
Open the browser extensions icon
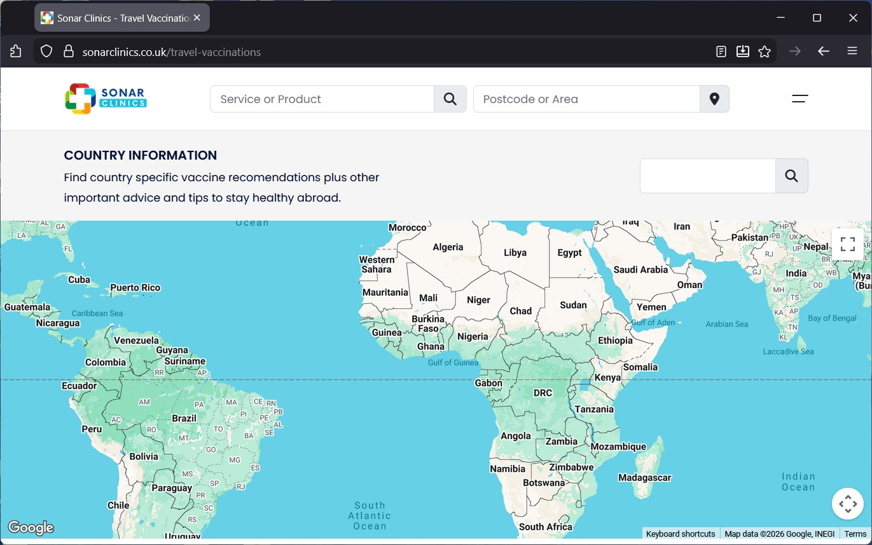16,52
